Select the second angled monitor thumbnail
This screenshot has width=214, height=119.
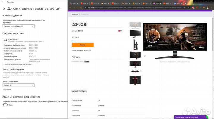(135, 33)
